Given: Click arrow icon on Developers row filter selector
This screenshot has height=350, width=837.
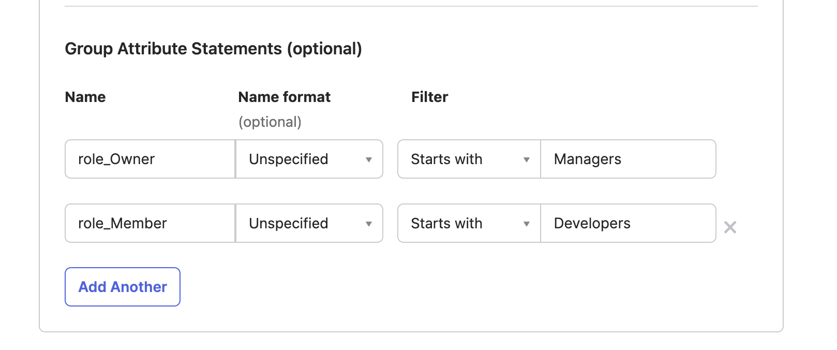Looking at the screenshot, I should [x=527, y=224].
